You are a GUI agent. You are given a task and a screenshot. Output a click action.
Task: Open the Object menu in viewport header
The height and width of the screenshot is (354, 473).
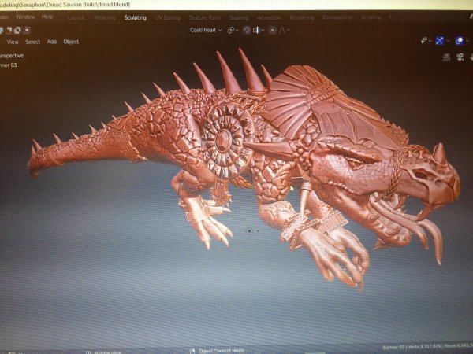coord(71,42)
